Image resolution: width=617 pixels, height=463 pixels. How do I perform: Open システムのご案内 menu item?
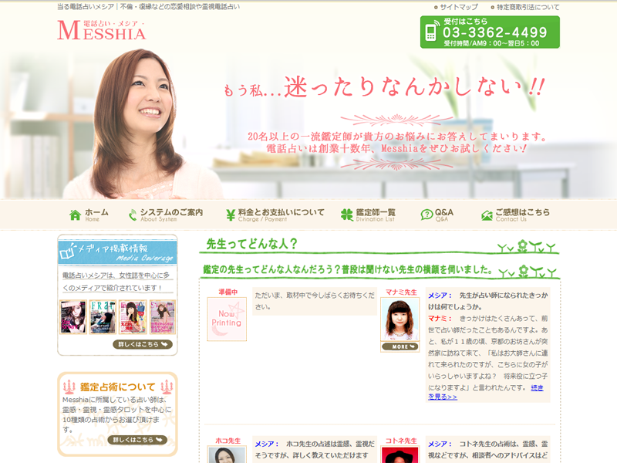pos(171,215)
